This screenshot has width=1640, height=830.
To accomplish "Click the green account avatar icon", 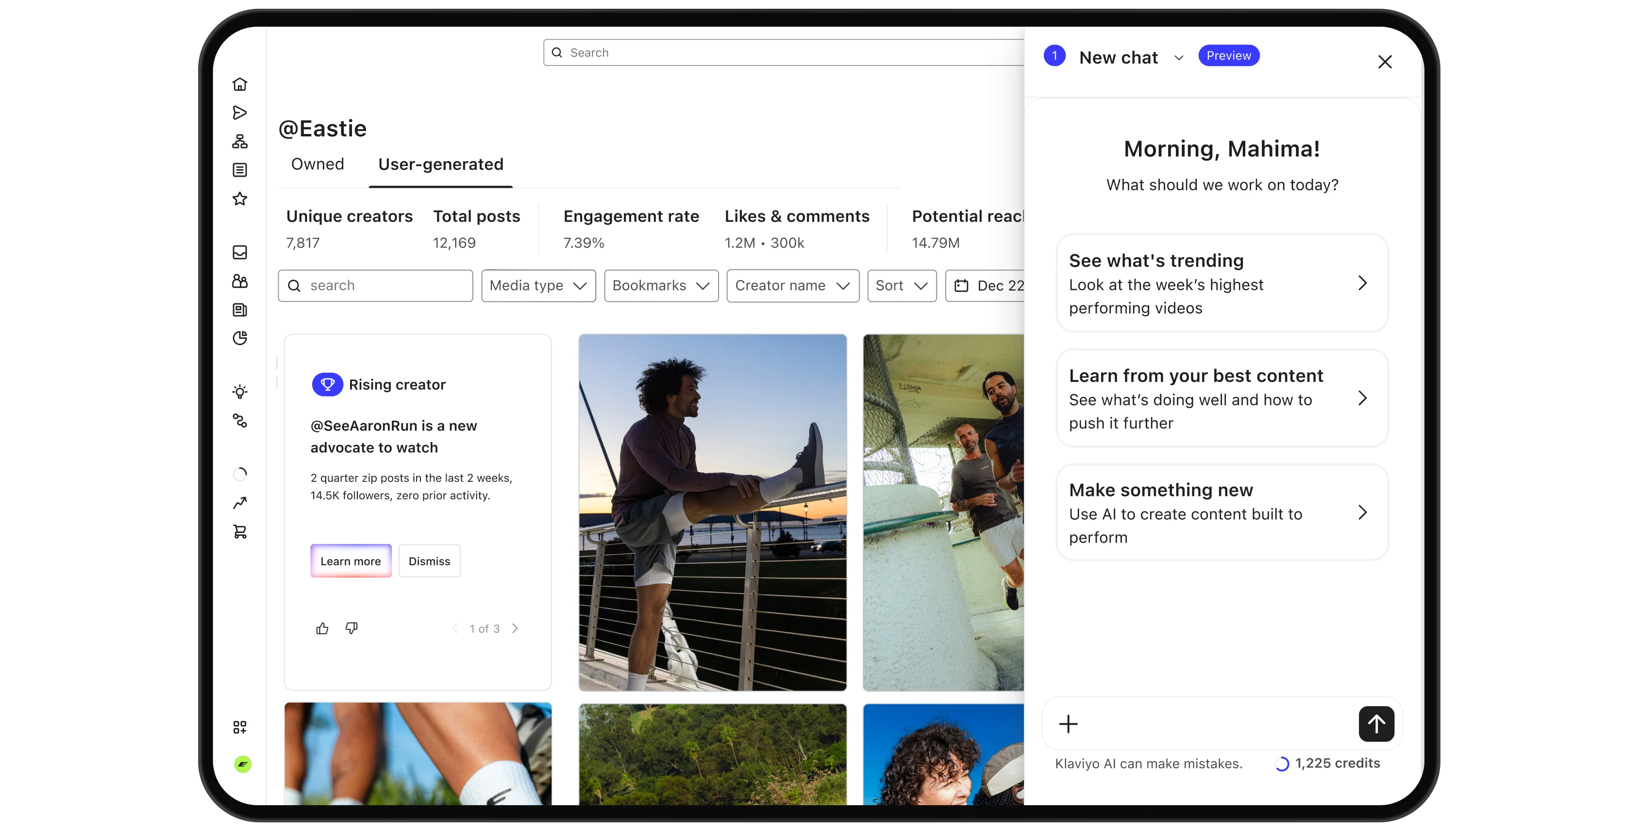I will click(x=243, y=764).
